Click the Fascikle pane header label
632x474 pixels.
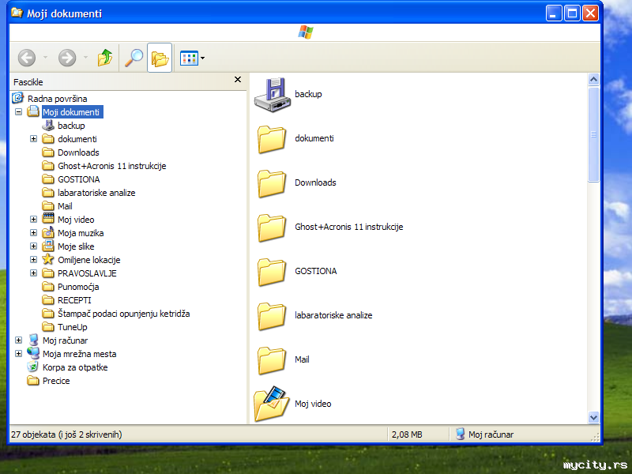point(28,82)
